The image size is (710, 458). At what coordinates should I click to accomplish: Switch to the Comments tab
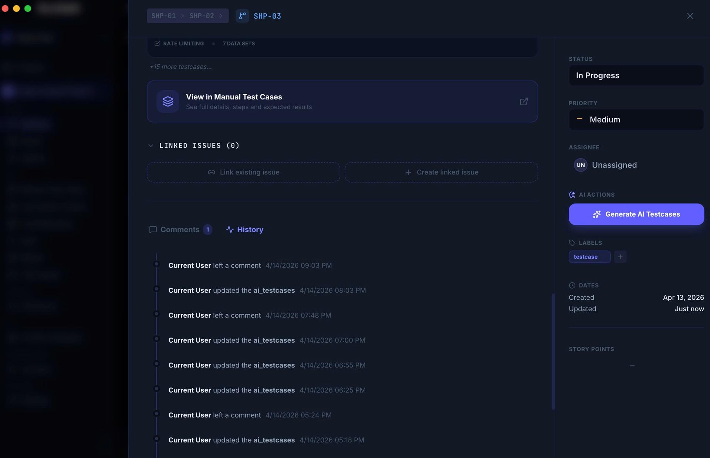[x=180, y=230]
